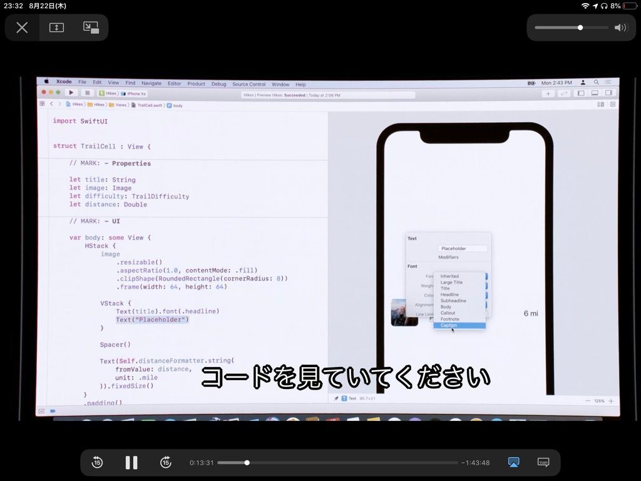
Task: Pick Large Title font option
Action: [x=451, y=282]
